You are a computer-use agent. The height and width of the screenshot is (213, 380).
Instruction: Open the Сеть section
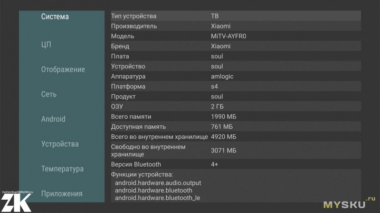(49, 94)
